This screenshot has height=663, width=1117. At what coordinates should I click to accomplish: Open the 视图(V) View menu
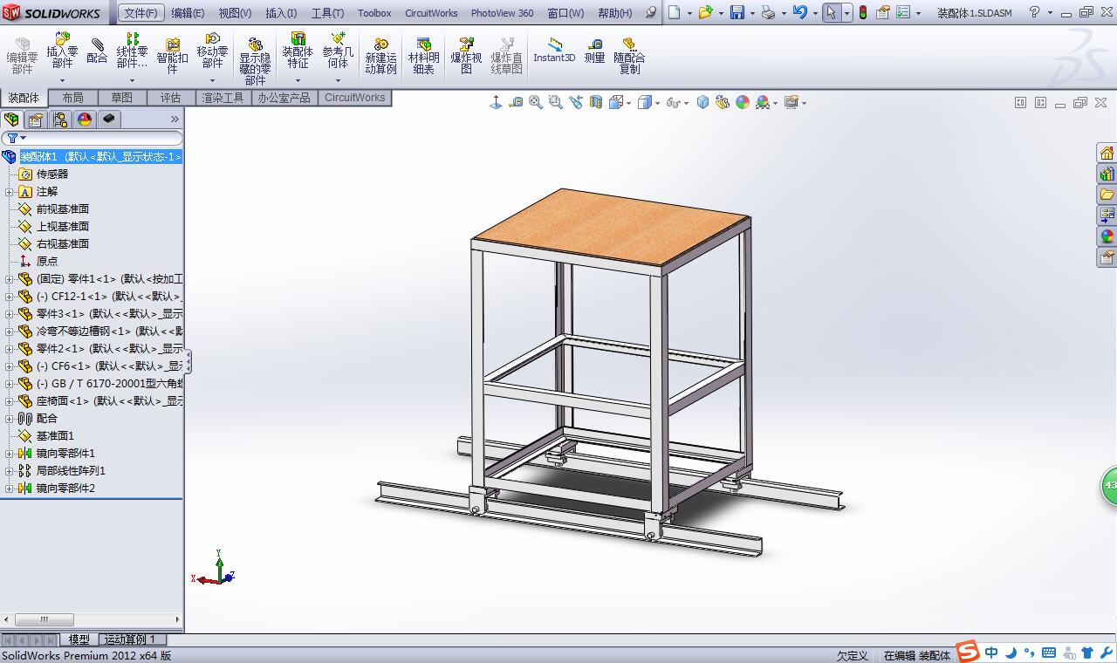[235, 13]
